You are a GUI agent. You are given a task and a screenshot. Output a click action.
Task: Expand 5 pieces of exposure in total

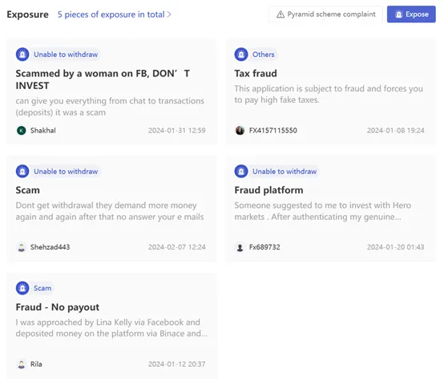[115, 14]
